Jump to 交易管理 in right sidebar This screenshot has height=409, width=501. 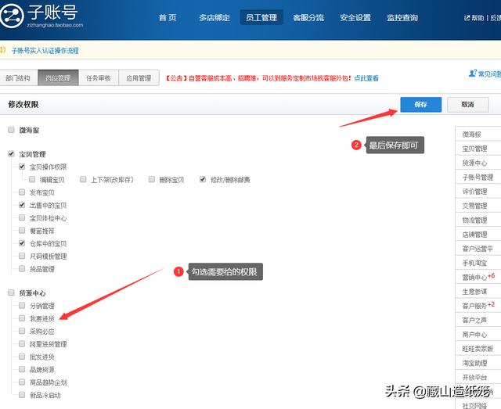coord(474,206)
